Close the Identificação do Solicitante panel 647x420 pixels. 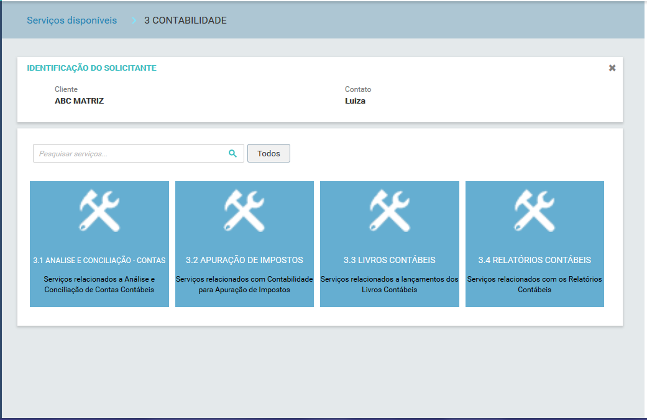point(612,68)
